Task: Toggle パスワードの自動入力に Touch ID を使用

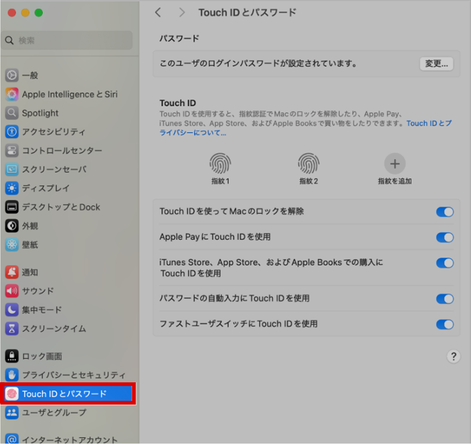Action: click(445, 299)
